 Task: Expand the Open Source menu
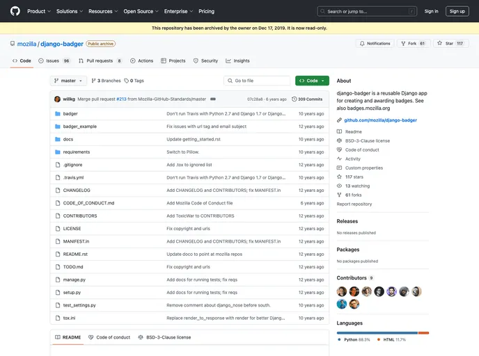(141, 11)
